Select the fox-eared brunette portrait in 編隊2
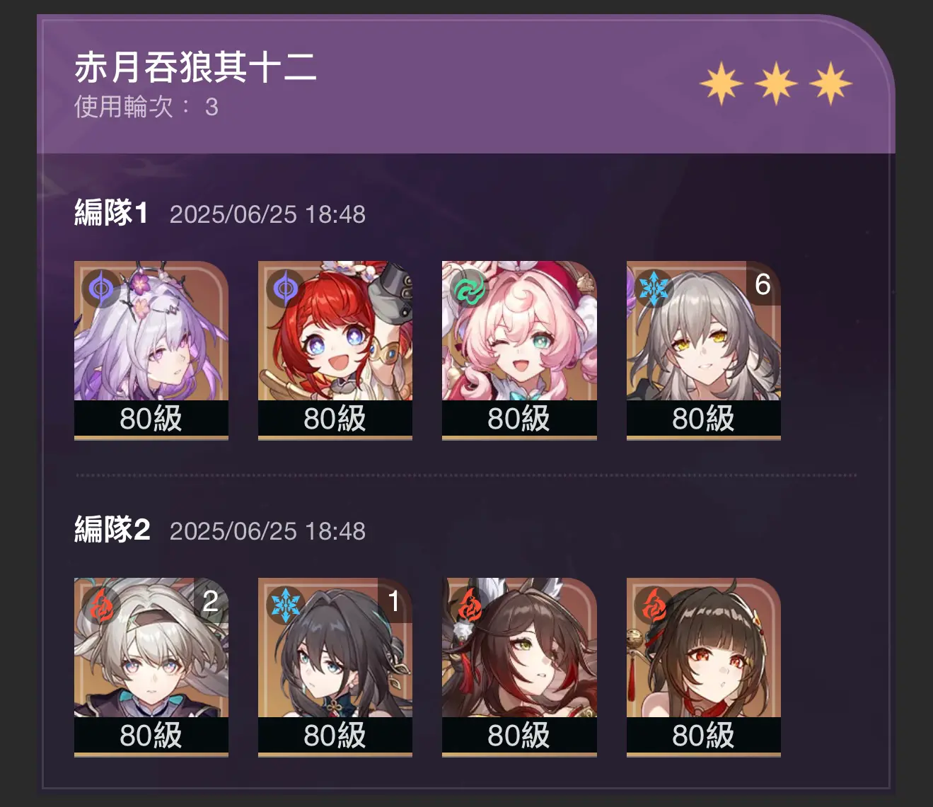933x807 pixels. tap(519, 667)
